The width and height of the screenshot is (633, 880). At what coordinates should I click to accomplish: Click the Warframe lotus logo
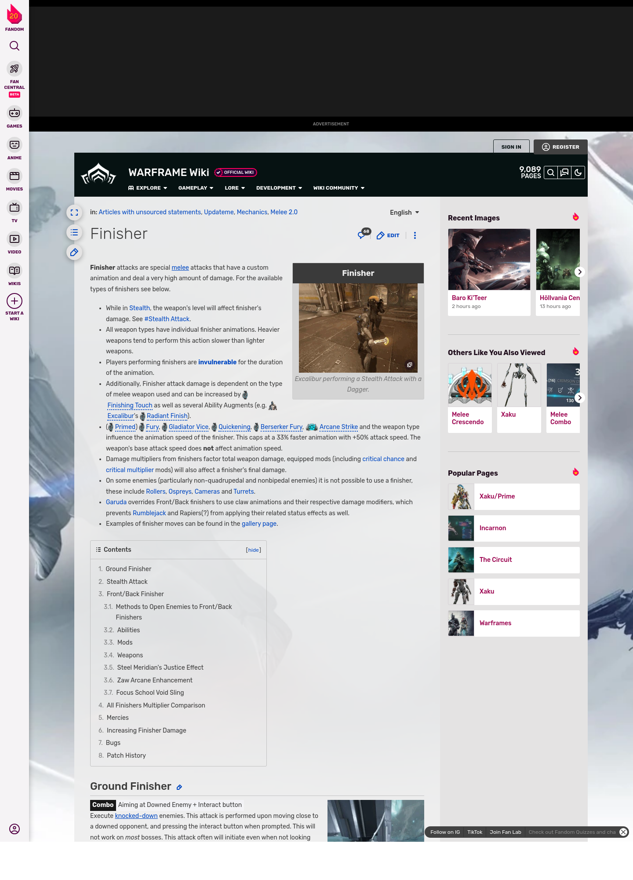click(x=98, y=174)
